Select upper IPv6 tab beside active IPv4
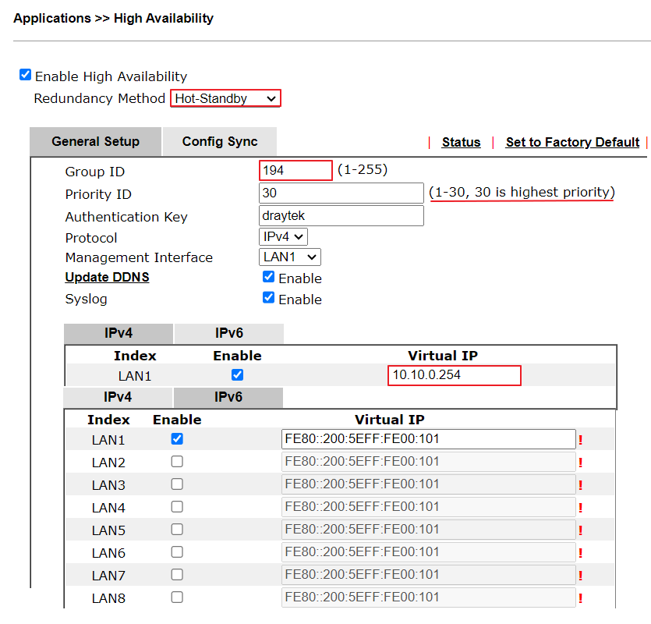Screen dimensions: 651x624 (228, 333)
